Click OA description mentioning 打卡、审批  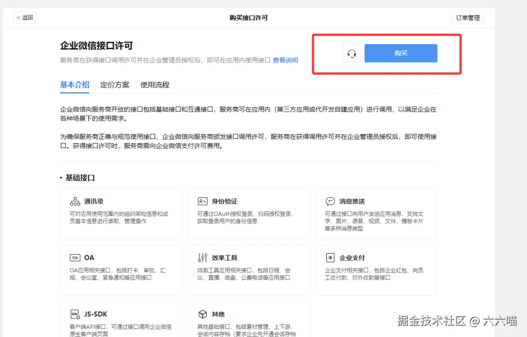(117, 274)
